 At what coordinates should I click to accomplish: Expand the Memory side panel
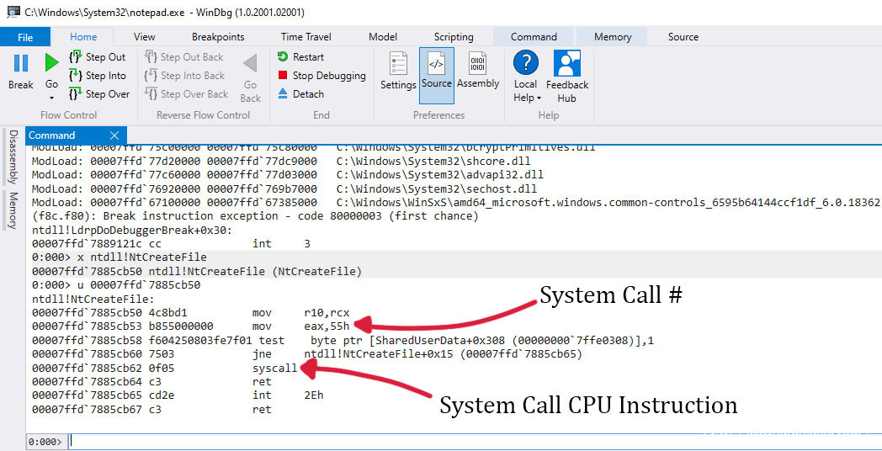click(x=13, y=210)
